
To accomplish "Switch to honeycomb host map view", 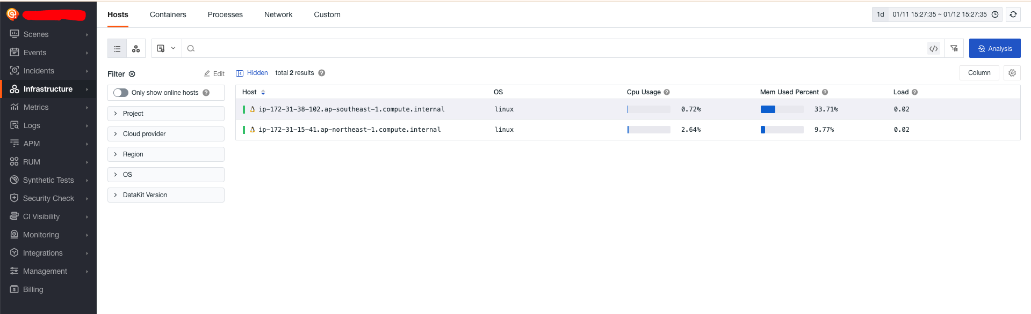I will coord(136,49).
